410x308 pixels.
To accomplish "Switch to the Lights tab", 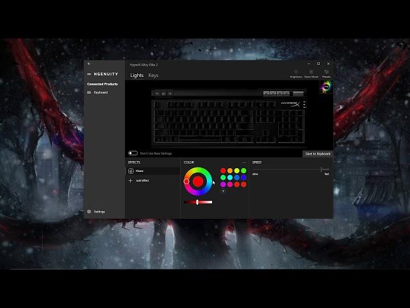I will [136, 76].
